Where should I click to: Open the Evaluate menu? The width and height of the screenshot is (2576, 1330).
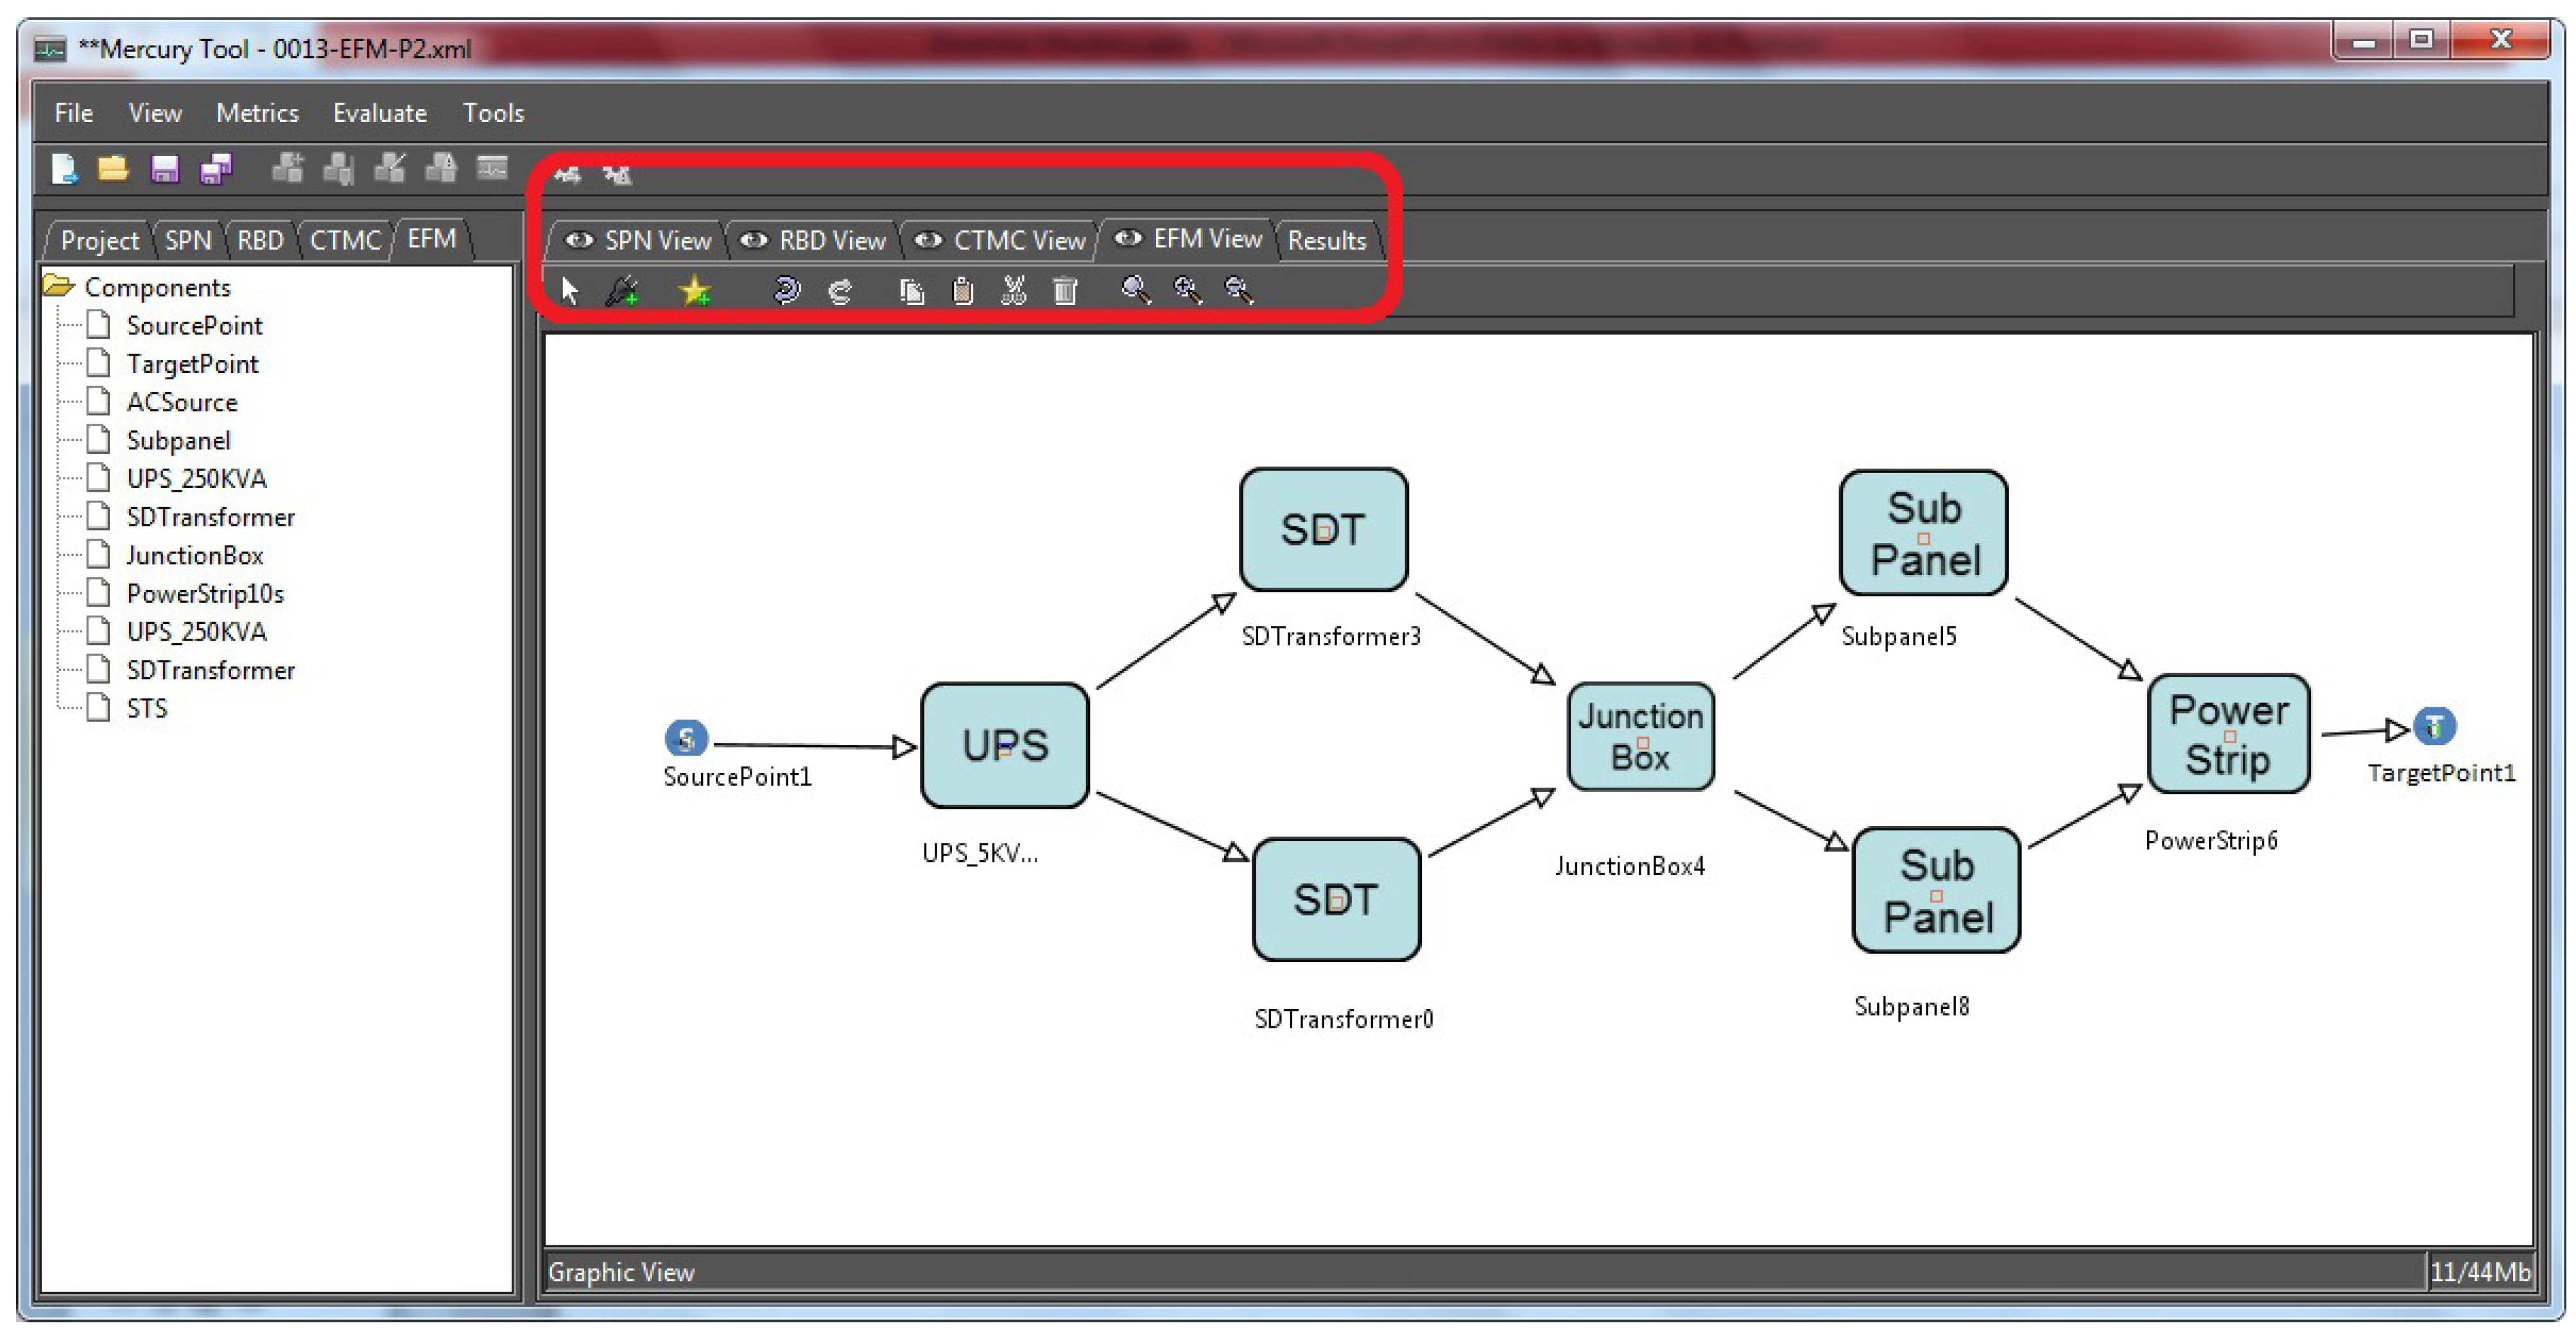379,113
